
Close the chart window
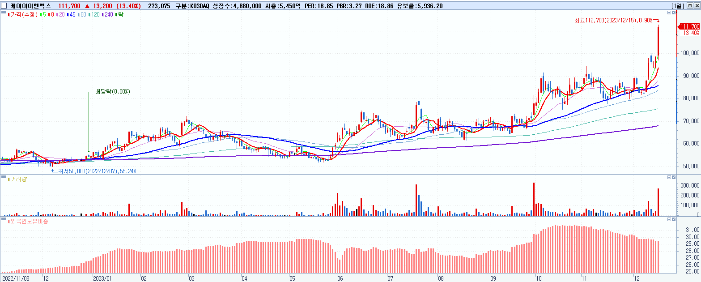(x=697, y=6)
